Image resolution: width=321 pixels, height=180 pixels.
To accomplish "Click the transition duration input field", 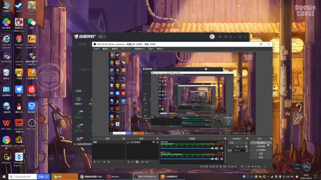I will pyautogui.click(x=239, y=150).
